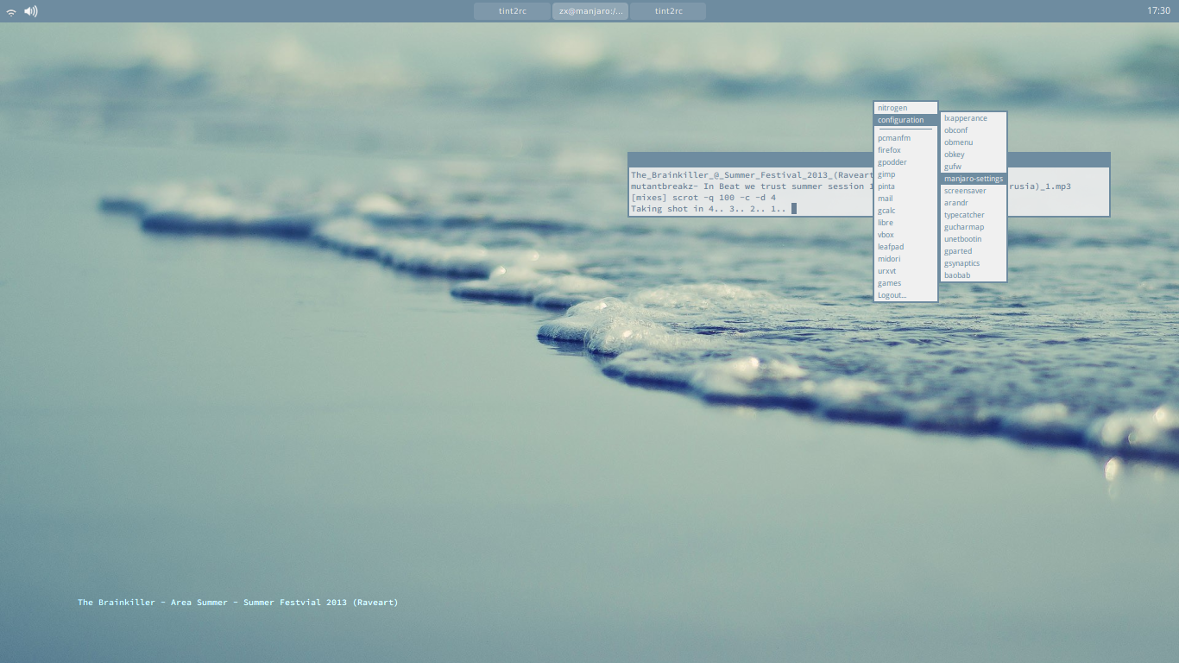Launch pcmanfm file manager from menu
Screen dimensions: 1179x663
[x=905, y=138]
